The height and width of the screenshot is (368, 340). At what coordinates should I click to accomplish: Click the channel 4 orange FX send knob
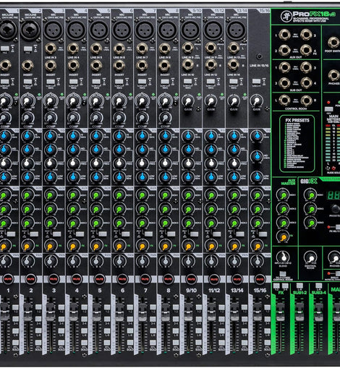72,247
